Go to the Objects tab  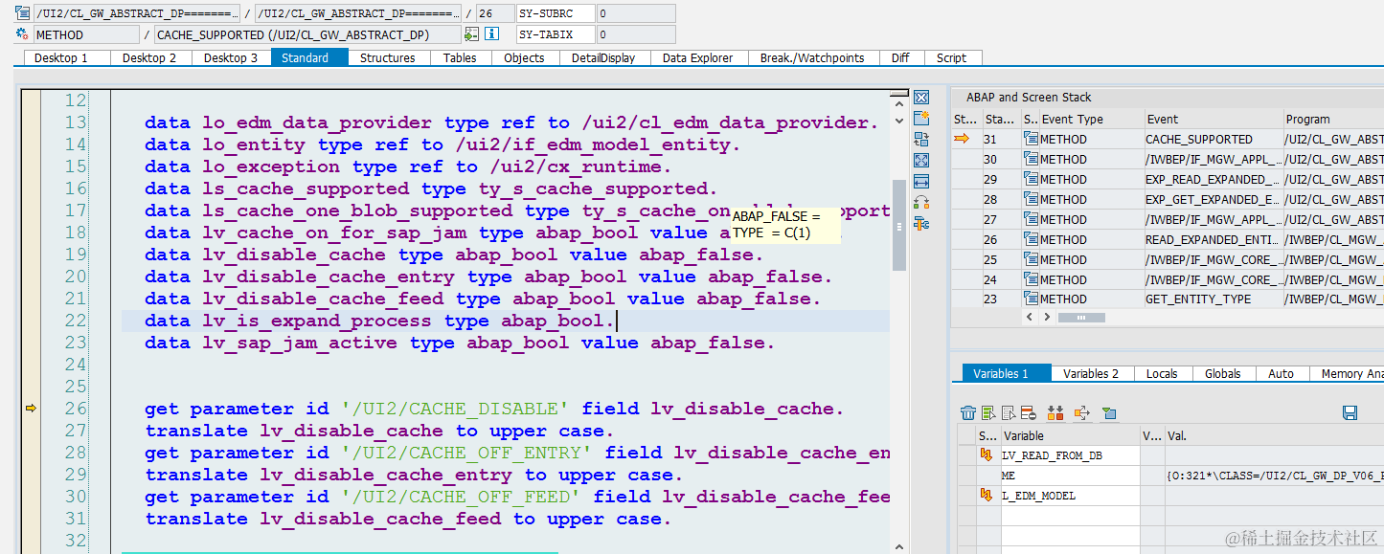pyautogui.click(x=524, y=58)
